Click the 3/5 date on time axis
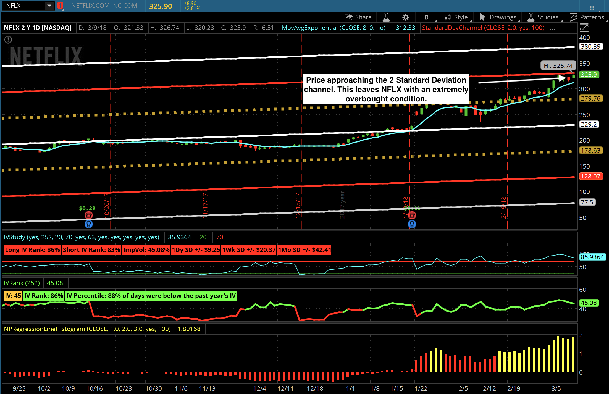609x394 pixels. (556, 388)
